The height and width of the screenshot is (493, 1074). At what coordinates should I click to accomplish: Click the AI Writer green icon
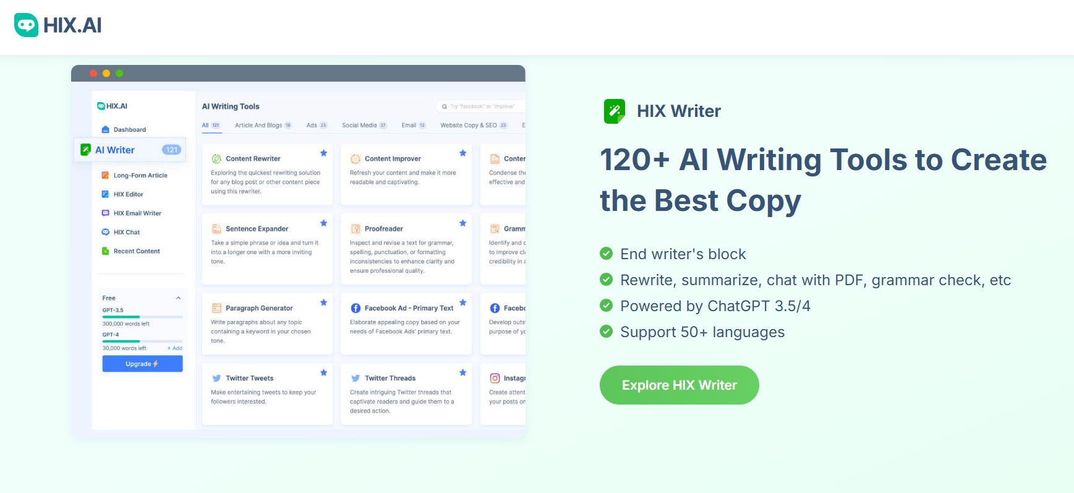pos(86,150)
